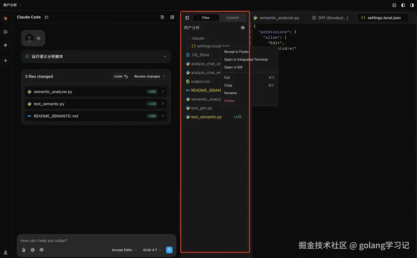Open arrow icon for semantic_analyzer.py changed row
The image size is (417, 258).
(163, 92)
